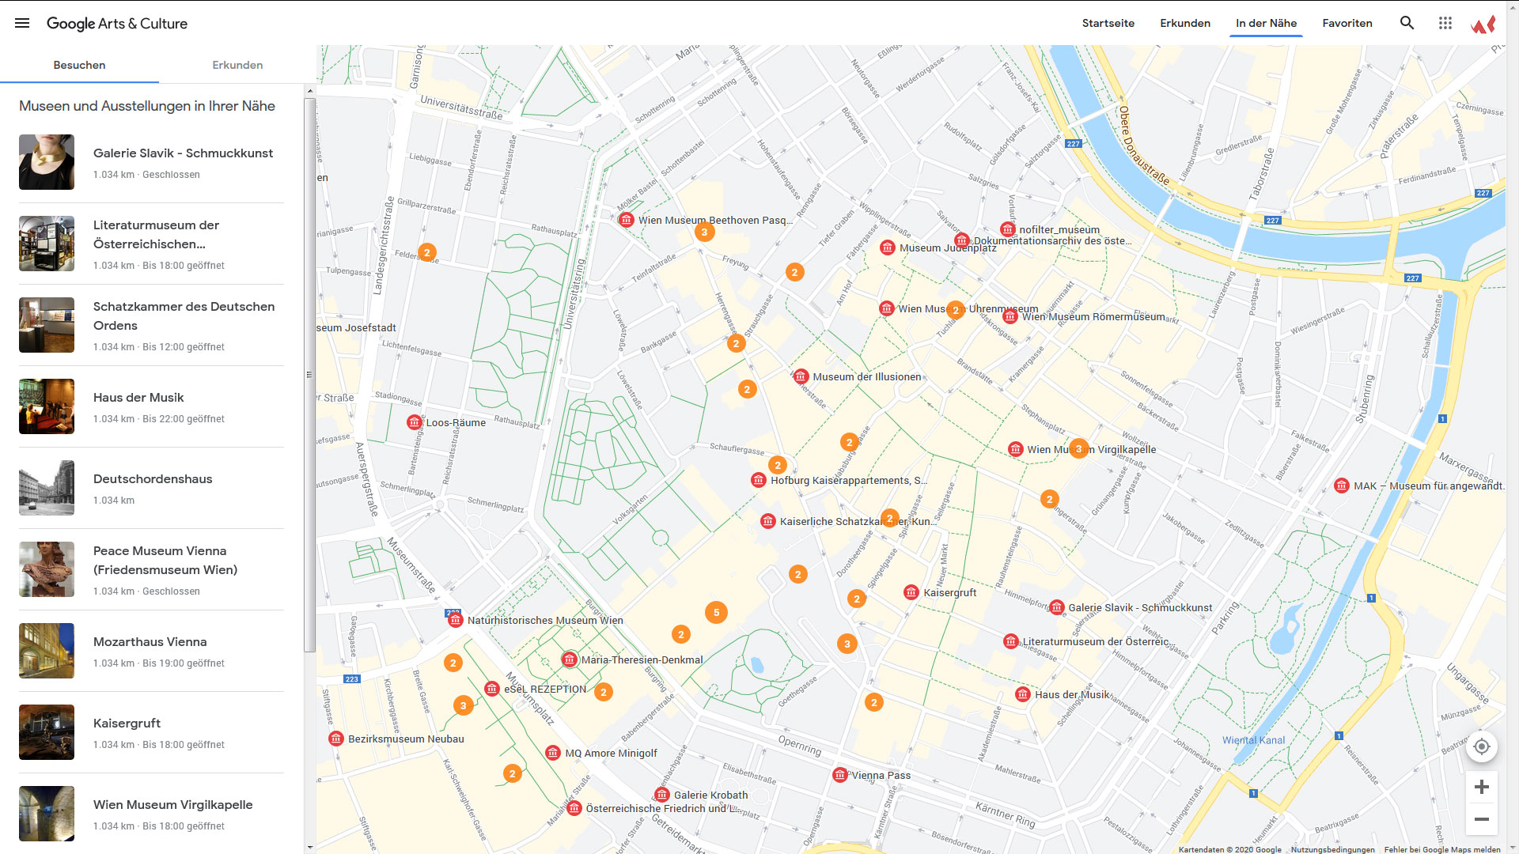Switch to the Erkunden sidebar tab
This screenshot has width=1519, height=854.
tap(237, 65)
